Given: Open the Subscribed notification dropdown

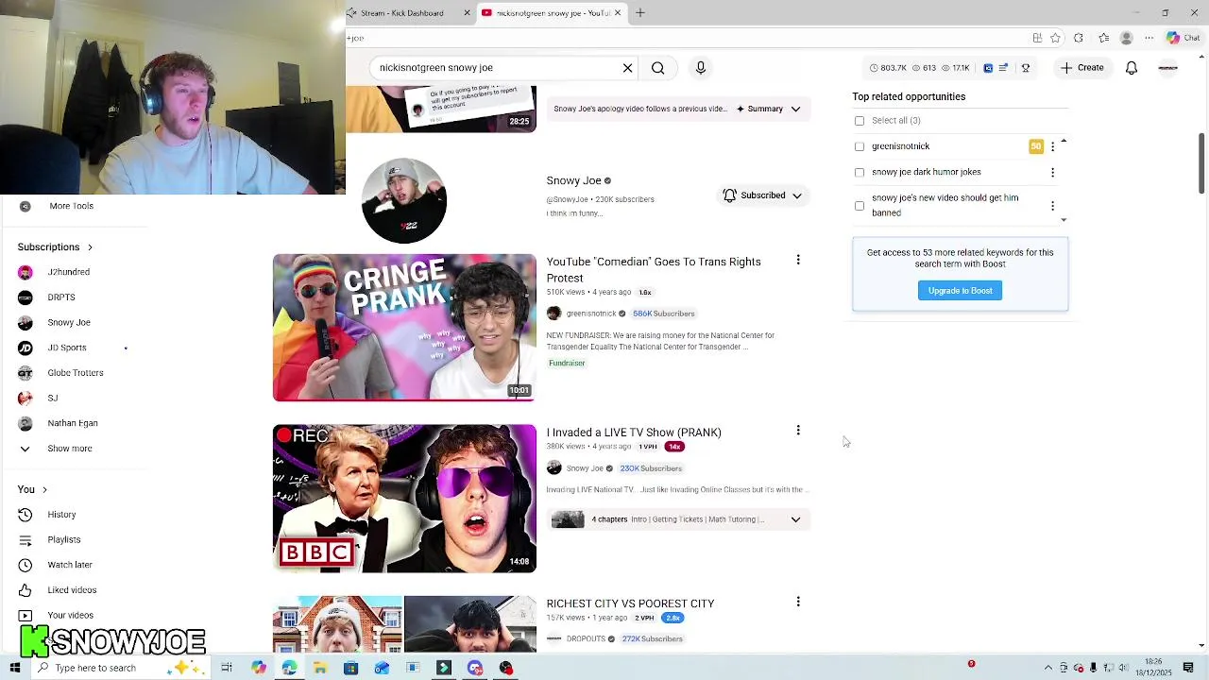Looking at the screenshot, I should coord(762,195).
